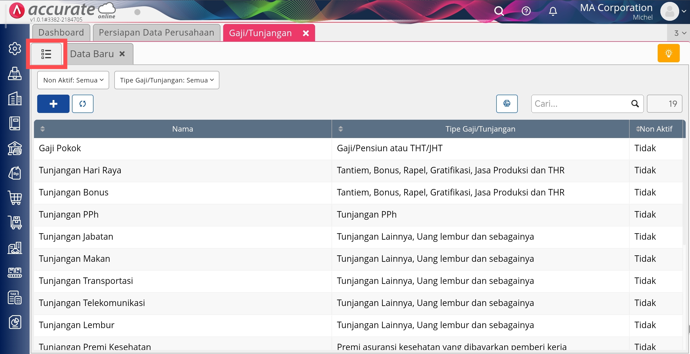Click the help question mark icon
The width and height of the screenshot is (690, 354).
click(526, 11)
